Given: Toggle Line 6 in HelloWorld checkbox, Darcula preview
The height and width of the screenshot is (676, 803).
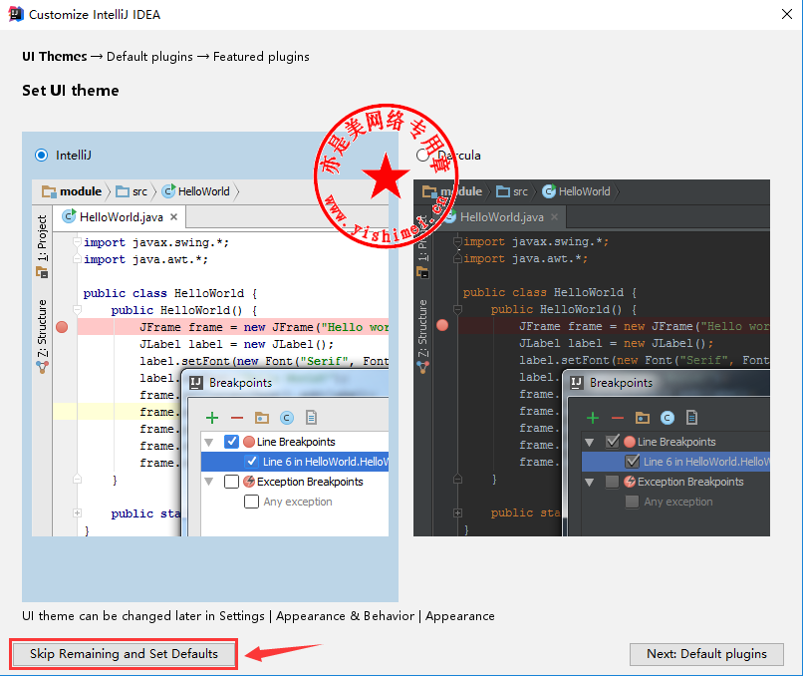Looking at the screenshot, I should pyautogui.click(x=633, y=462).
